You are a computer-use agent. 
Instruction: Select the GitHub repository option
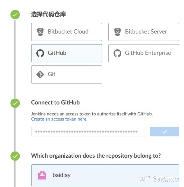[67, 53]
